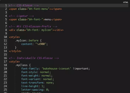Click line number 14 in gutter
This screenshot has height=93, width=130.
[x=5, y=51]
